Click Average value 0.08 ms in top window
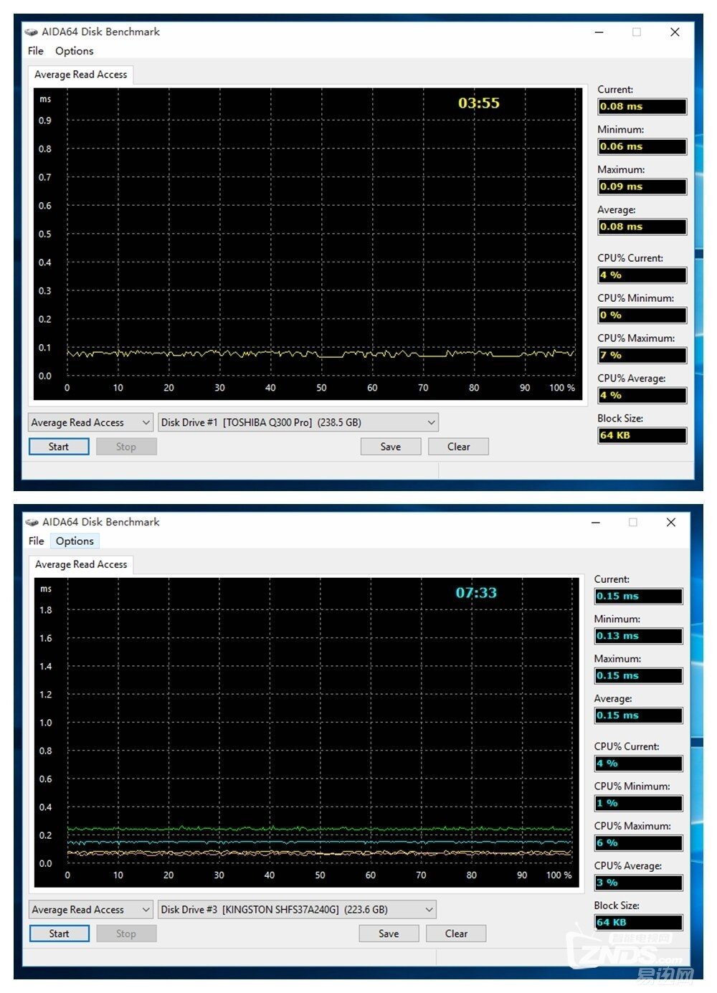 (x=642, y=227)
